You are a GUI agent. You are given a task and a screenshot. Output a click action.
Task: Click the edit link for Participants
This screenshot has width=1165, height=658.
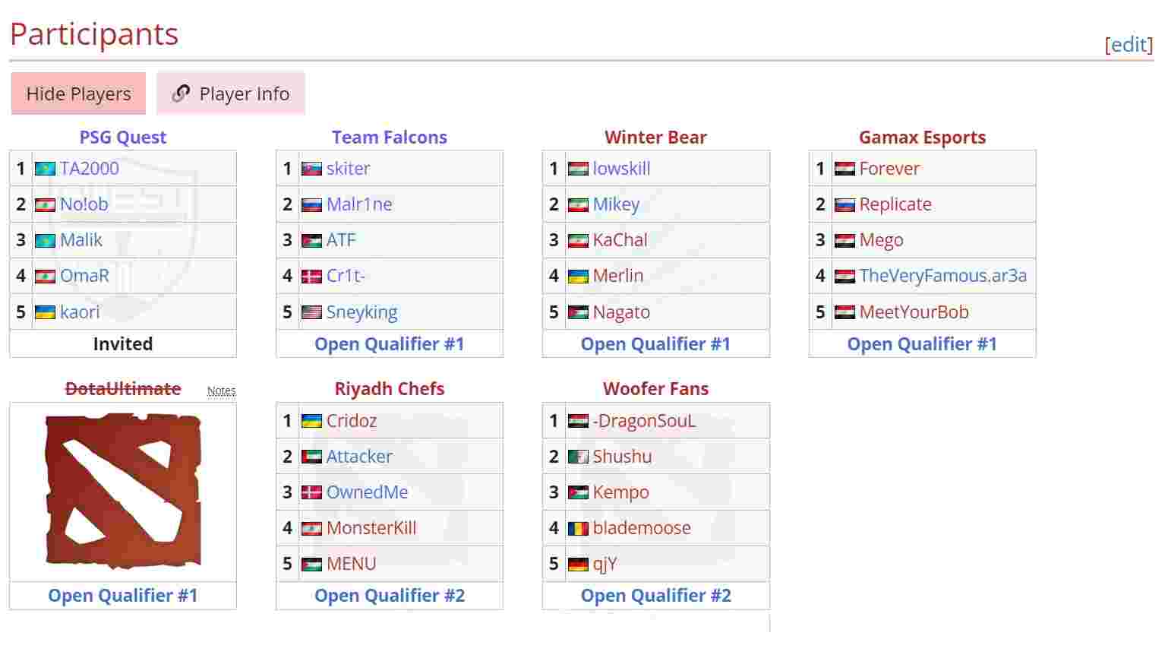point(1129,44)
